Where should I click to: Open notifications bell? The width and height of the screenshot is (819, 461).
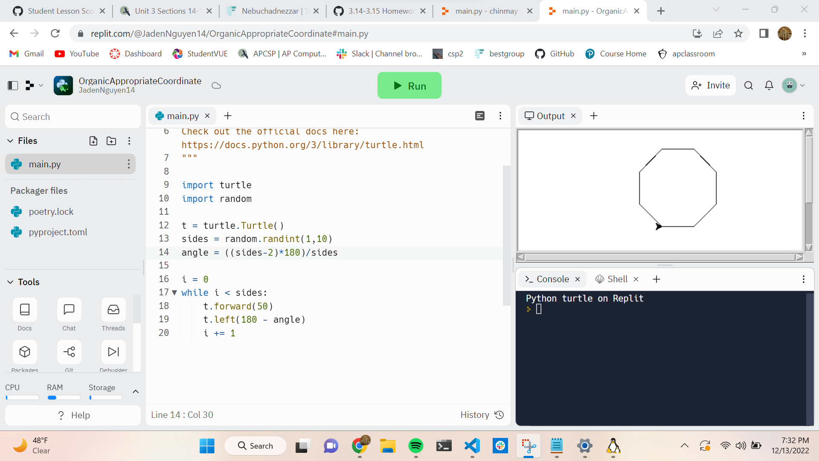[x=769, y=85]
